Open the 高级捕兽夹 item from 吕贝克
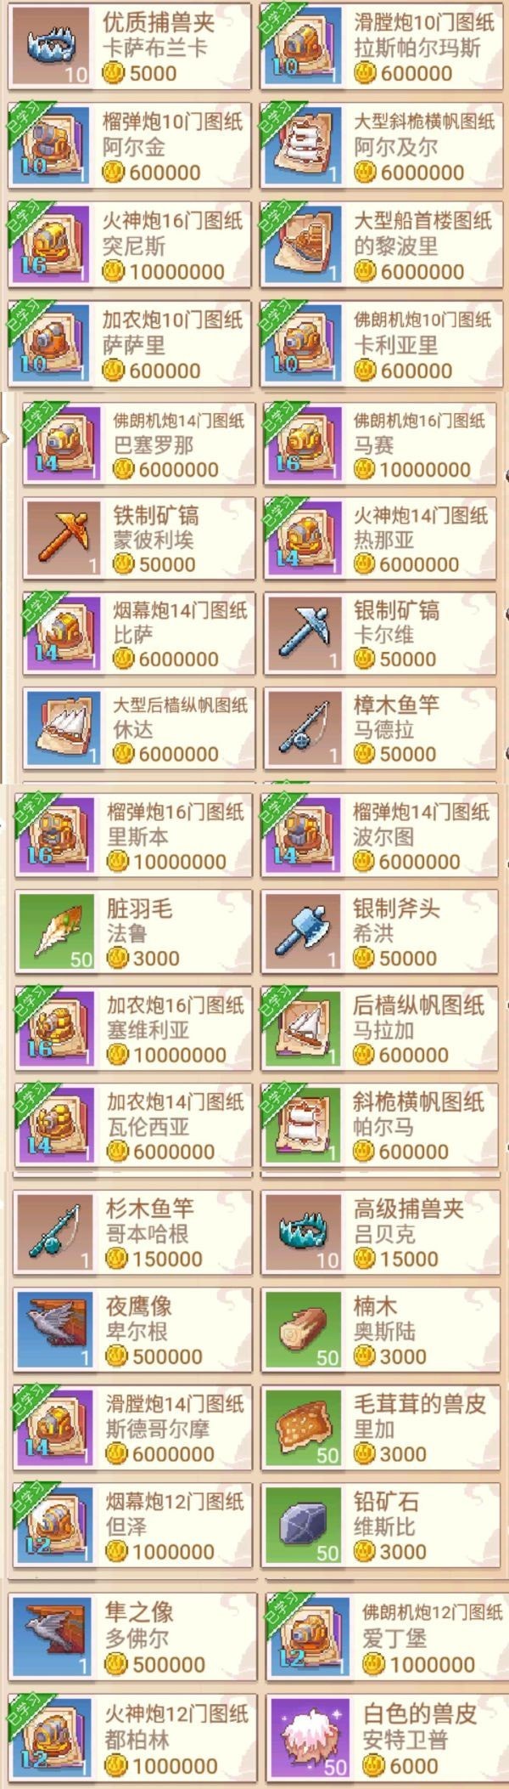This screenshot has width=509, height=1789. 380,1232
